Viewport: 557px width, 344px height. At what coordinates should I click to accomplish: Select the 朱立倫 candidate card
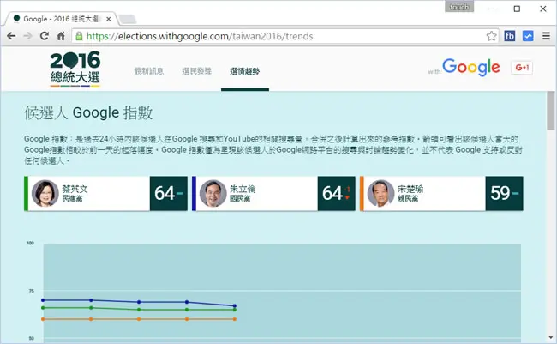[273, 194]
